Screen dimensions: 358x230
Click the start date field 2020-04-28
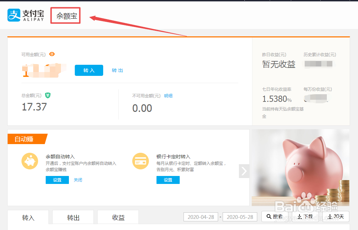(201, 217)
